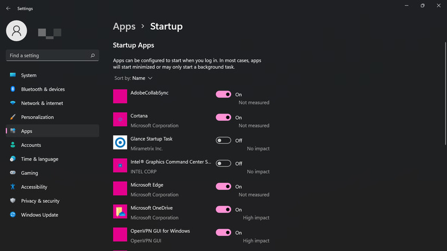
Task: Click the Microsoft OneDrive app icon
Action: (x=120, y=212)
